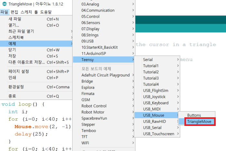Choose 종료 to quit

click(36, 96)
